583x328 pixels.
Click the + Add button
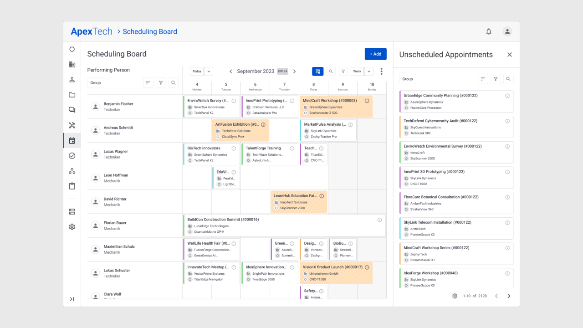tap(376, 54)
